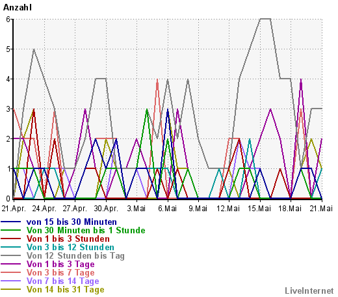Click gray legend line for 12 Stunden bis Tag
The width and height of the screenshot is (338, 297).
pos(11,255)
